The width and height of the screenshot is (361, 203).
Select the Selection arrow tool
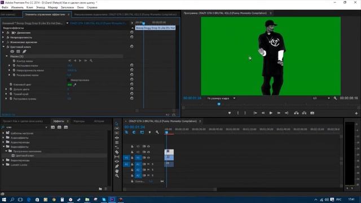[117, 123]
